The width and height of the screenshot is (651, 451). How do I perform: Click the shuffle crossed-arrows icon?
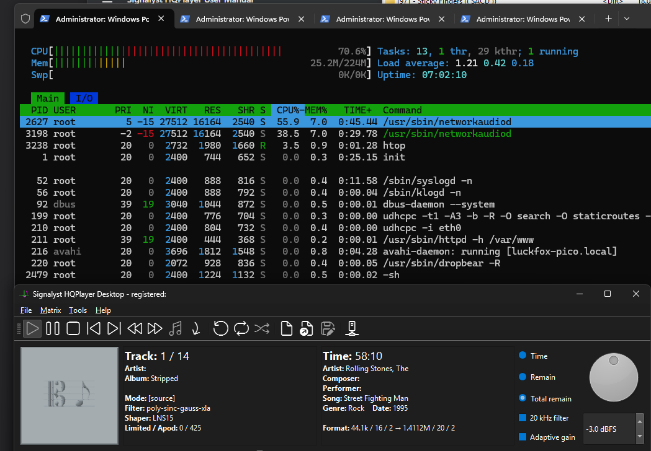(x=262, y=329)
